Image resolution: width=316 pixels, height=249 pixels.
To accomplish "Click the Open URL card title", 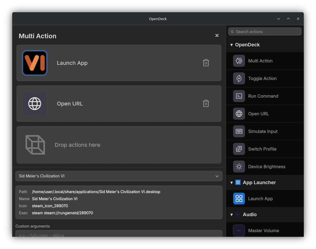I will pos(70,104).
